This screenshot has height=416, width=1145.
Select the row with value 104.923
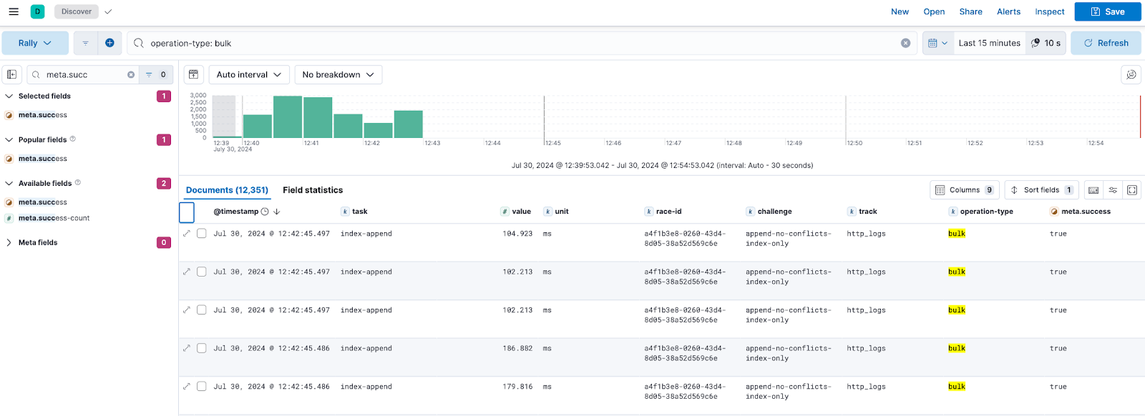tap(202, 233)
